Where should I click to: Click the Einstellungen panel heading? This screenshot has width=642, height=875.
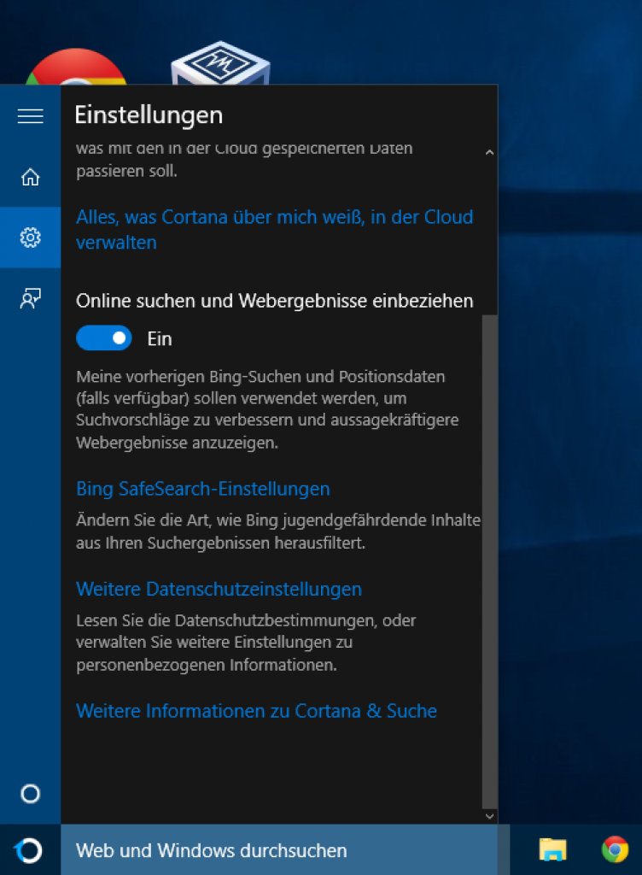point(149,115)
